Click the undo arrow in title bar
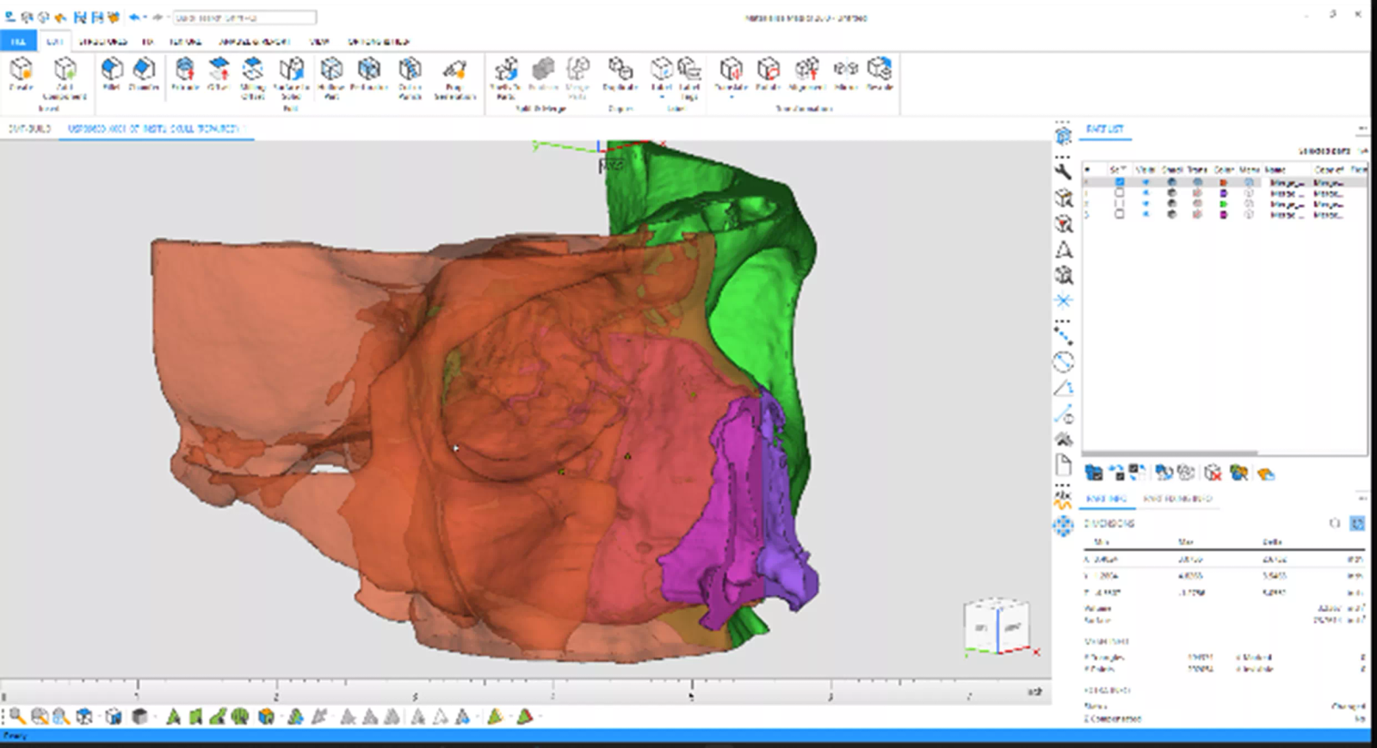The width and height of the screenshot is (1377, 748). tap(134, 17)
